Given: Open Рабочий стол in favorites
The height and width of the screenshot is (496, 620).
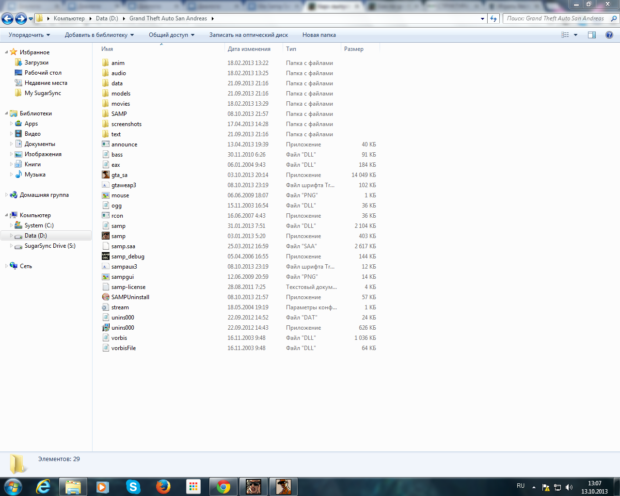Looking at the screenshot, I should pos(43,73).
